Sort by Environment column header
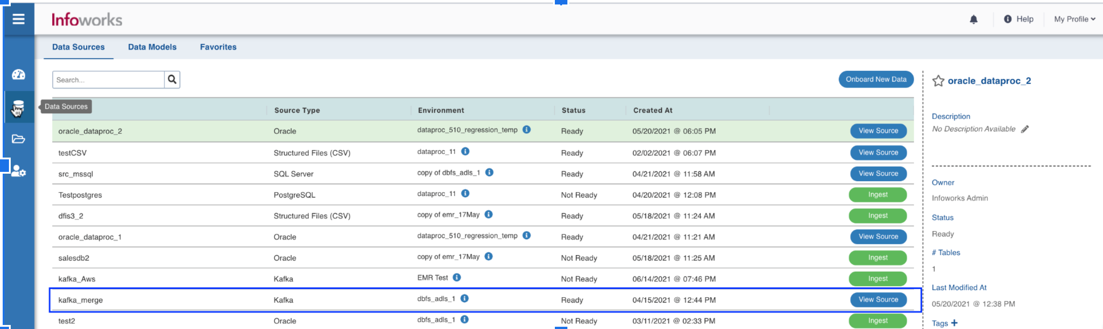Screen dimensions: 1103x329 pyautogui.click(x=441, y=110)
